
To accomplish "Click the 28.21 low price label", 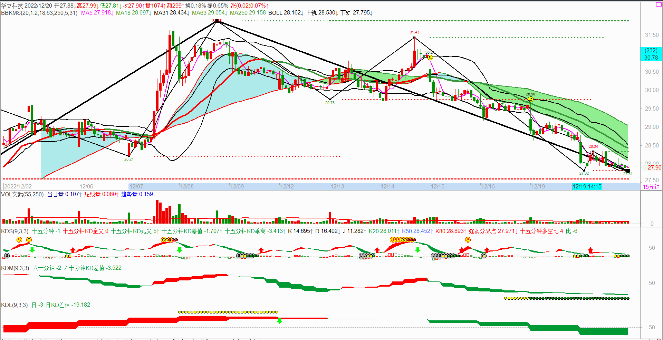I will tap(129, 159).
